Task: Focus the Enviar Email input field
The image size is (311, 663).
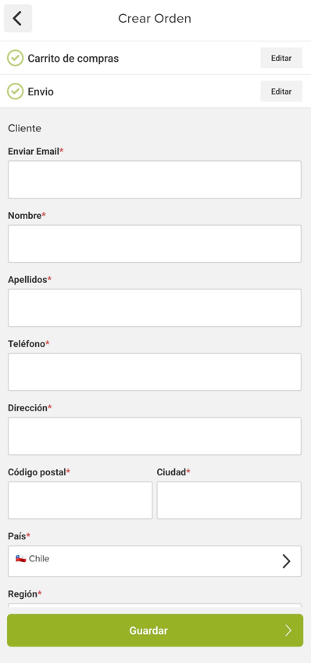Action: click(x=155, y=179)
